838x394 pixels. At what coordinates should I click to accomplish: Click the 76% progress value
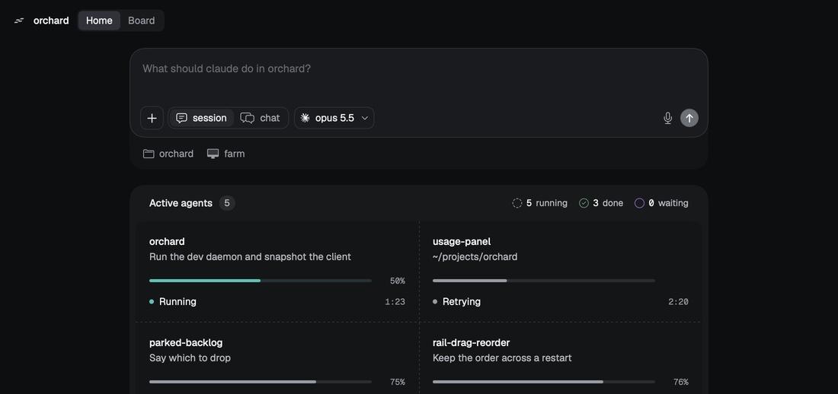pyautogui.click(x=680, y=382)
